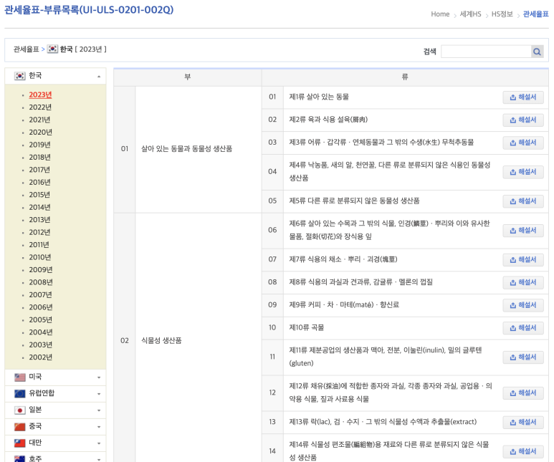Select year 2007년 in sidebar
This screenshot has width=554, height=462.
41,295
